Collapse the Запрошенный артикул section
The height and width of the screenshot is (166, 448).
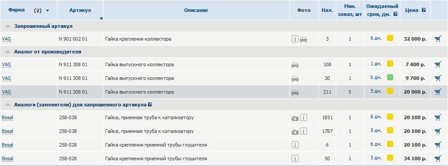(8, 26)
